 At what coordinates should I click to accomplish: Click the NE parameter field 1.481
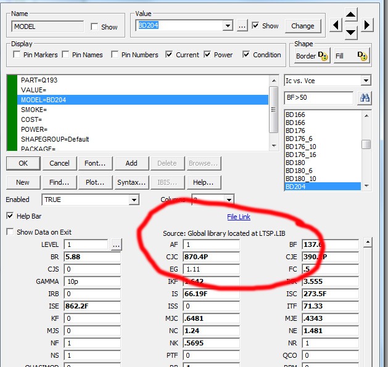330,331
